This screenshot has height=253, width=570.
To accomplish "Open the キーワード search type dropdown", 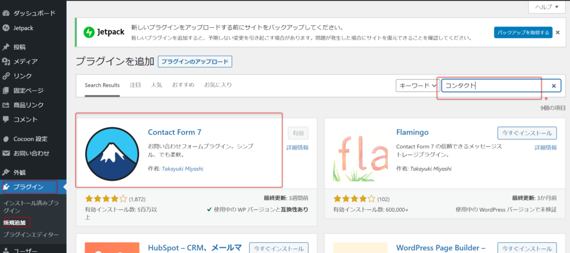I will click(x=417, y=86).
